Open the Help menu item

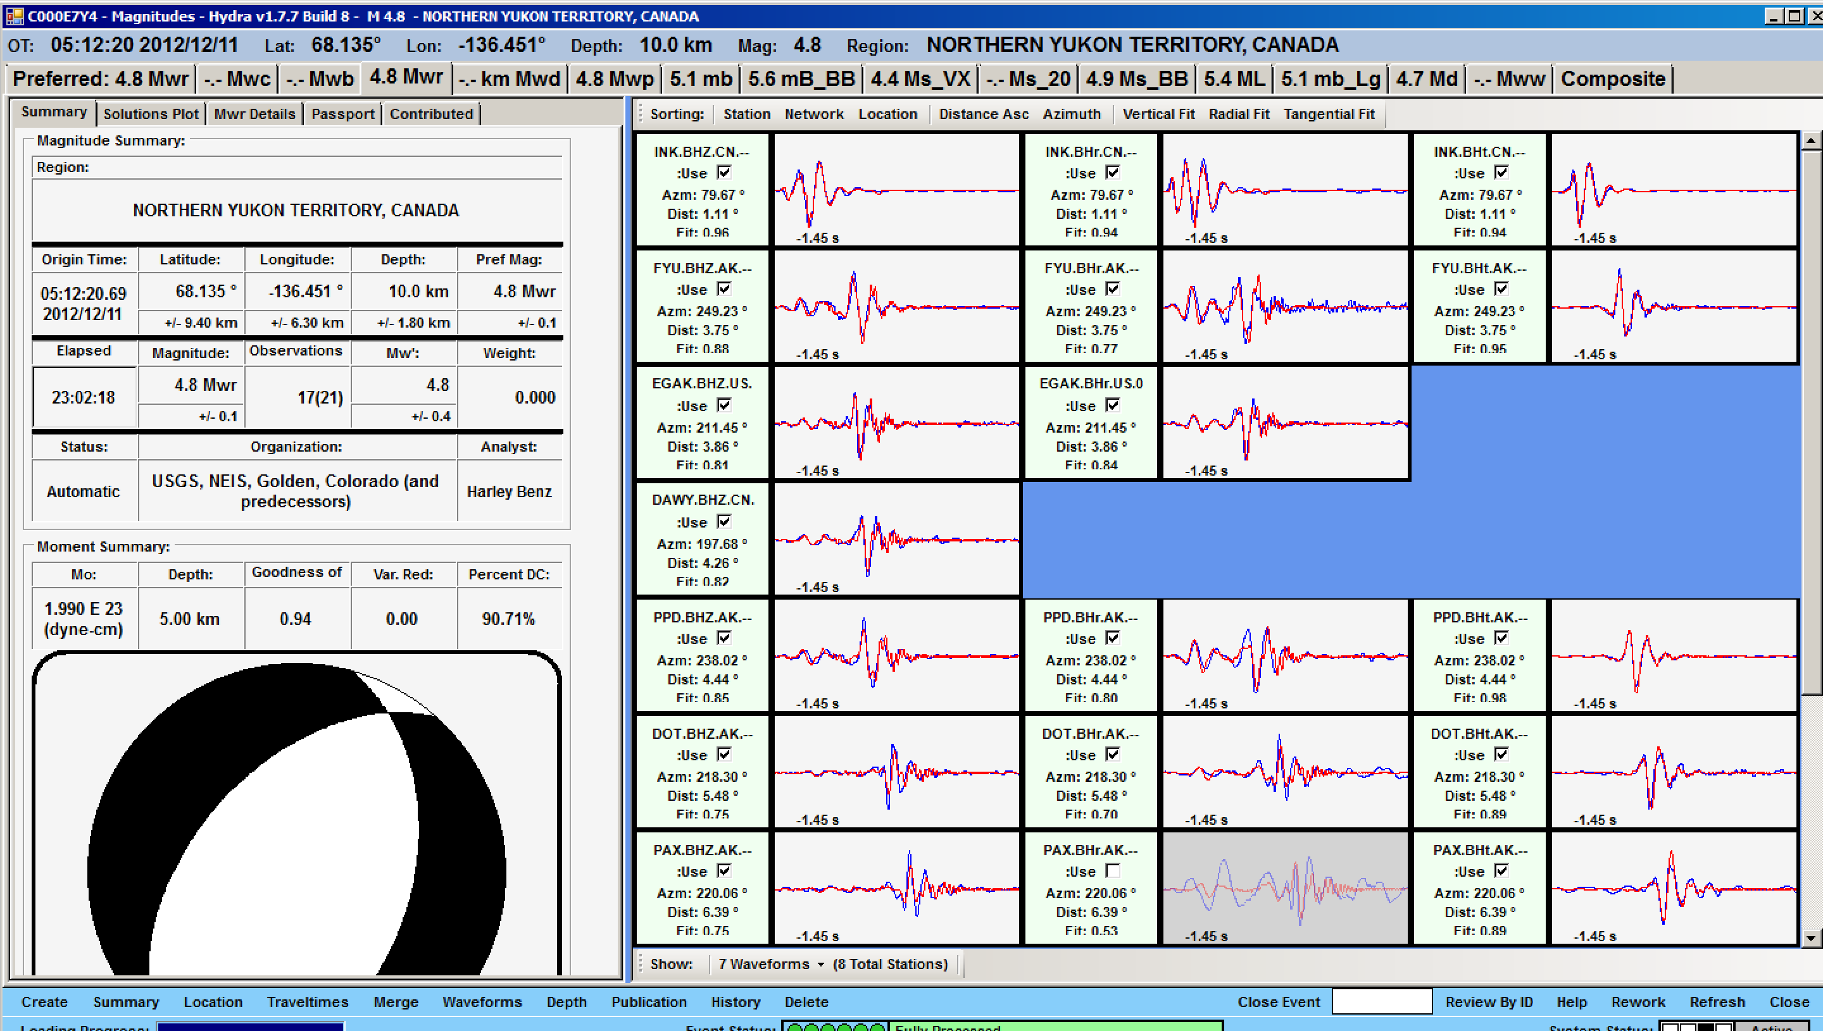pos(1572,1001)
